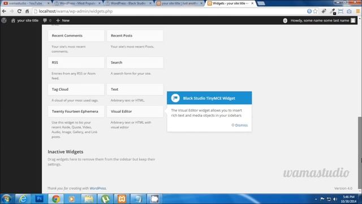The width and height of the screenshot is (362, 204).
Task: Select the Search widget
Action: [x=135, y=62]
